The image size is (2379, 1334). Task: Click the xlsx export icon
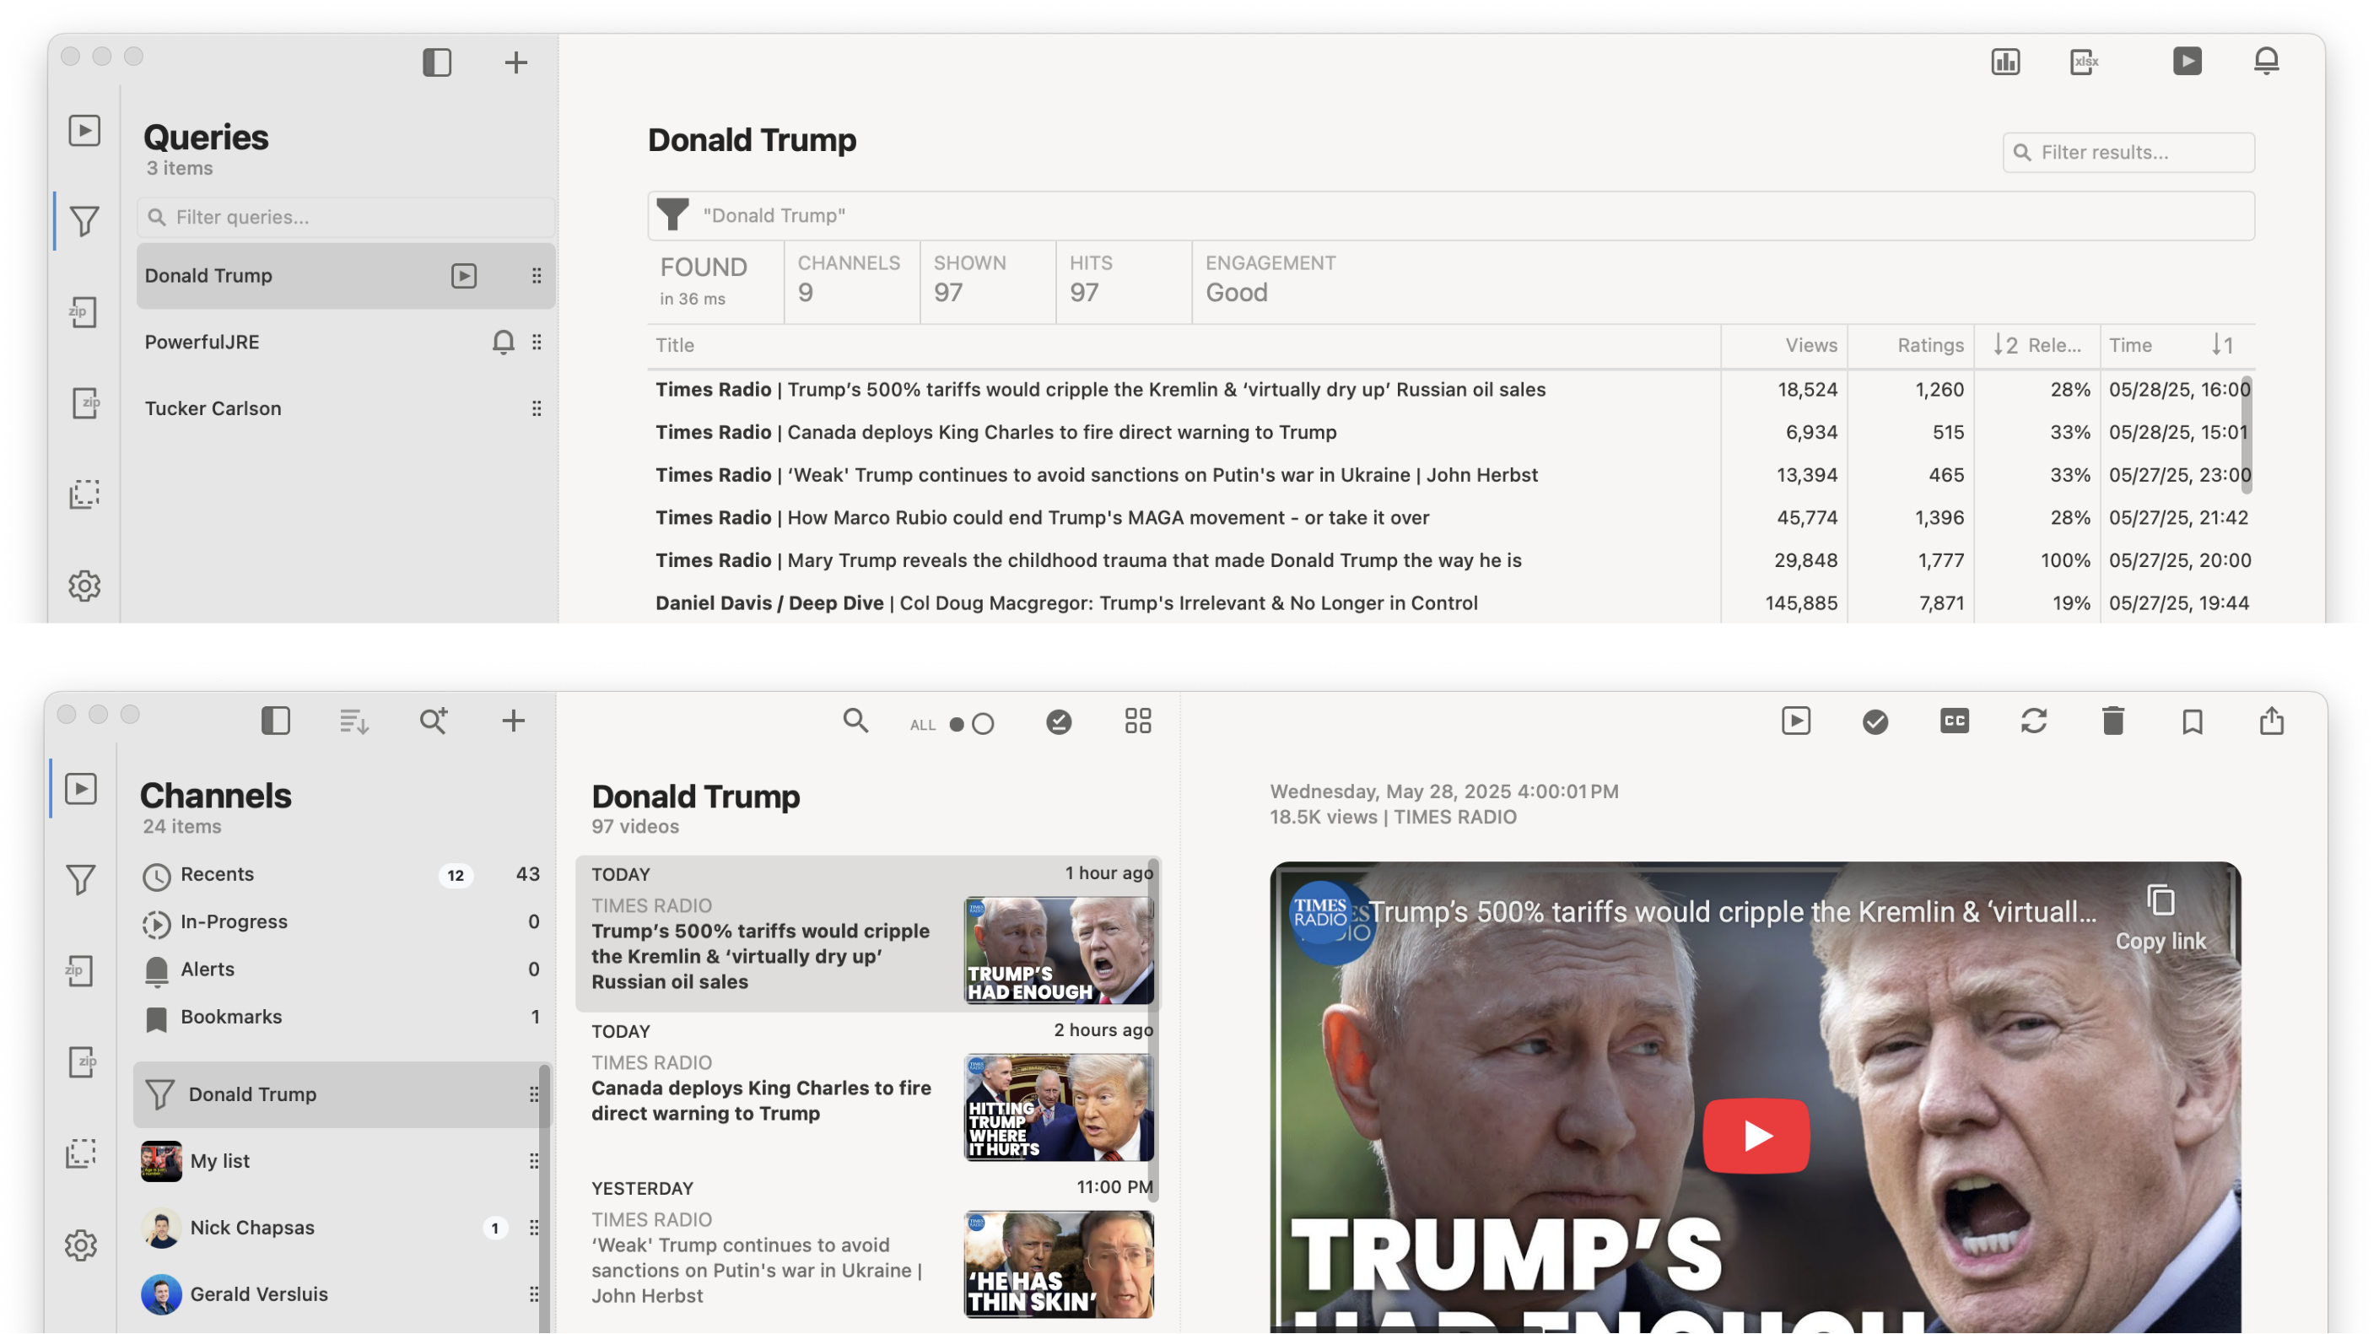pyautogui.click(x=2084, y=62)
